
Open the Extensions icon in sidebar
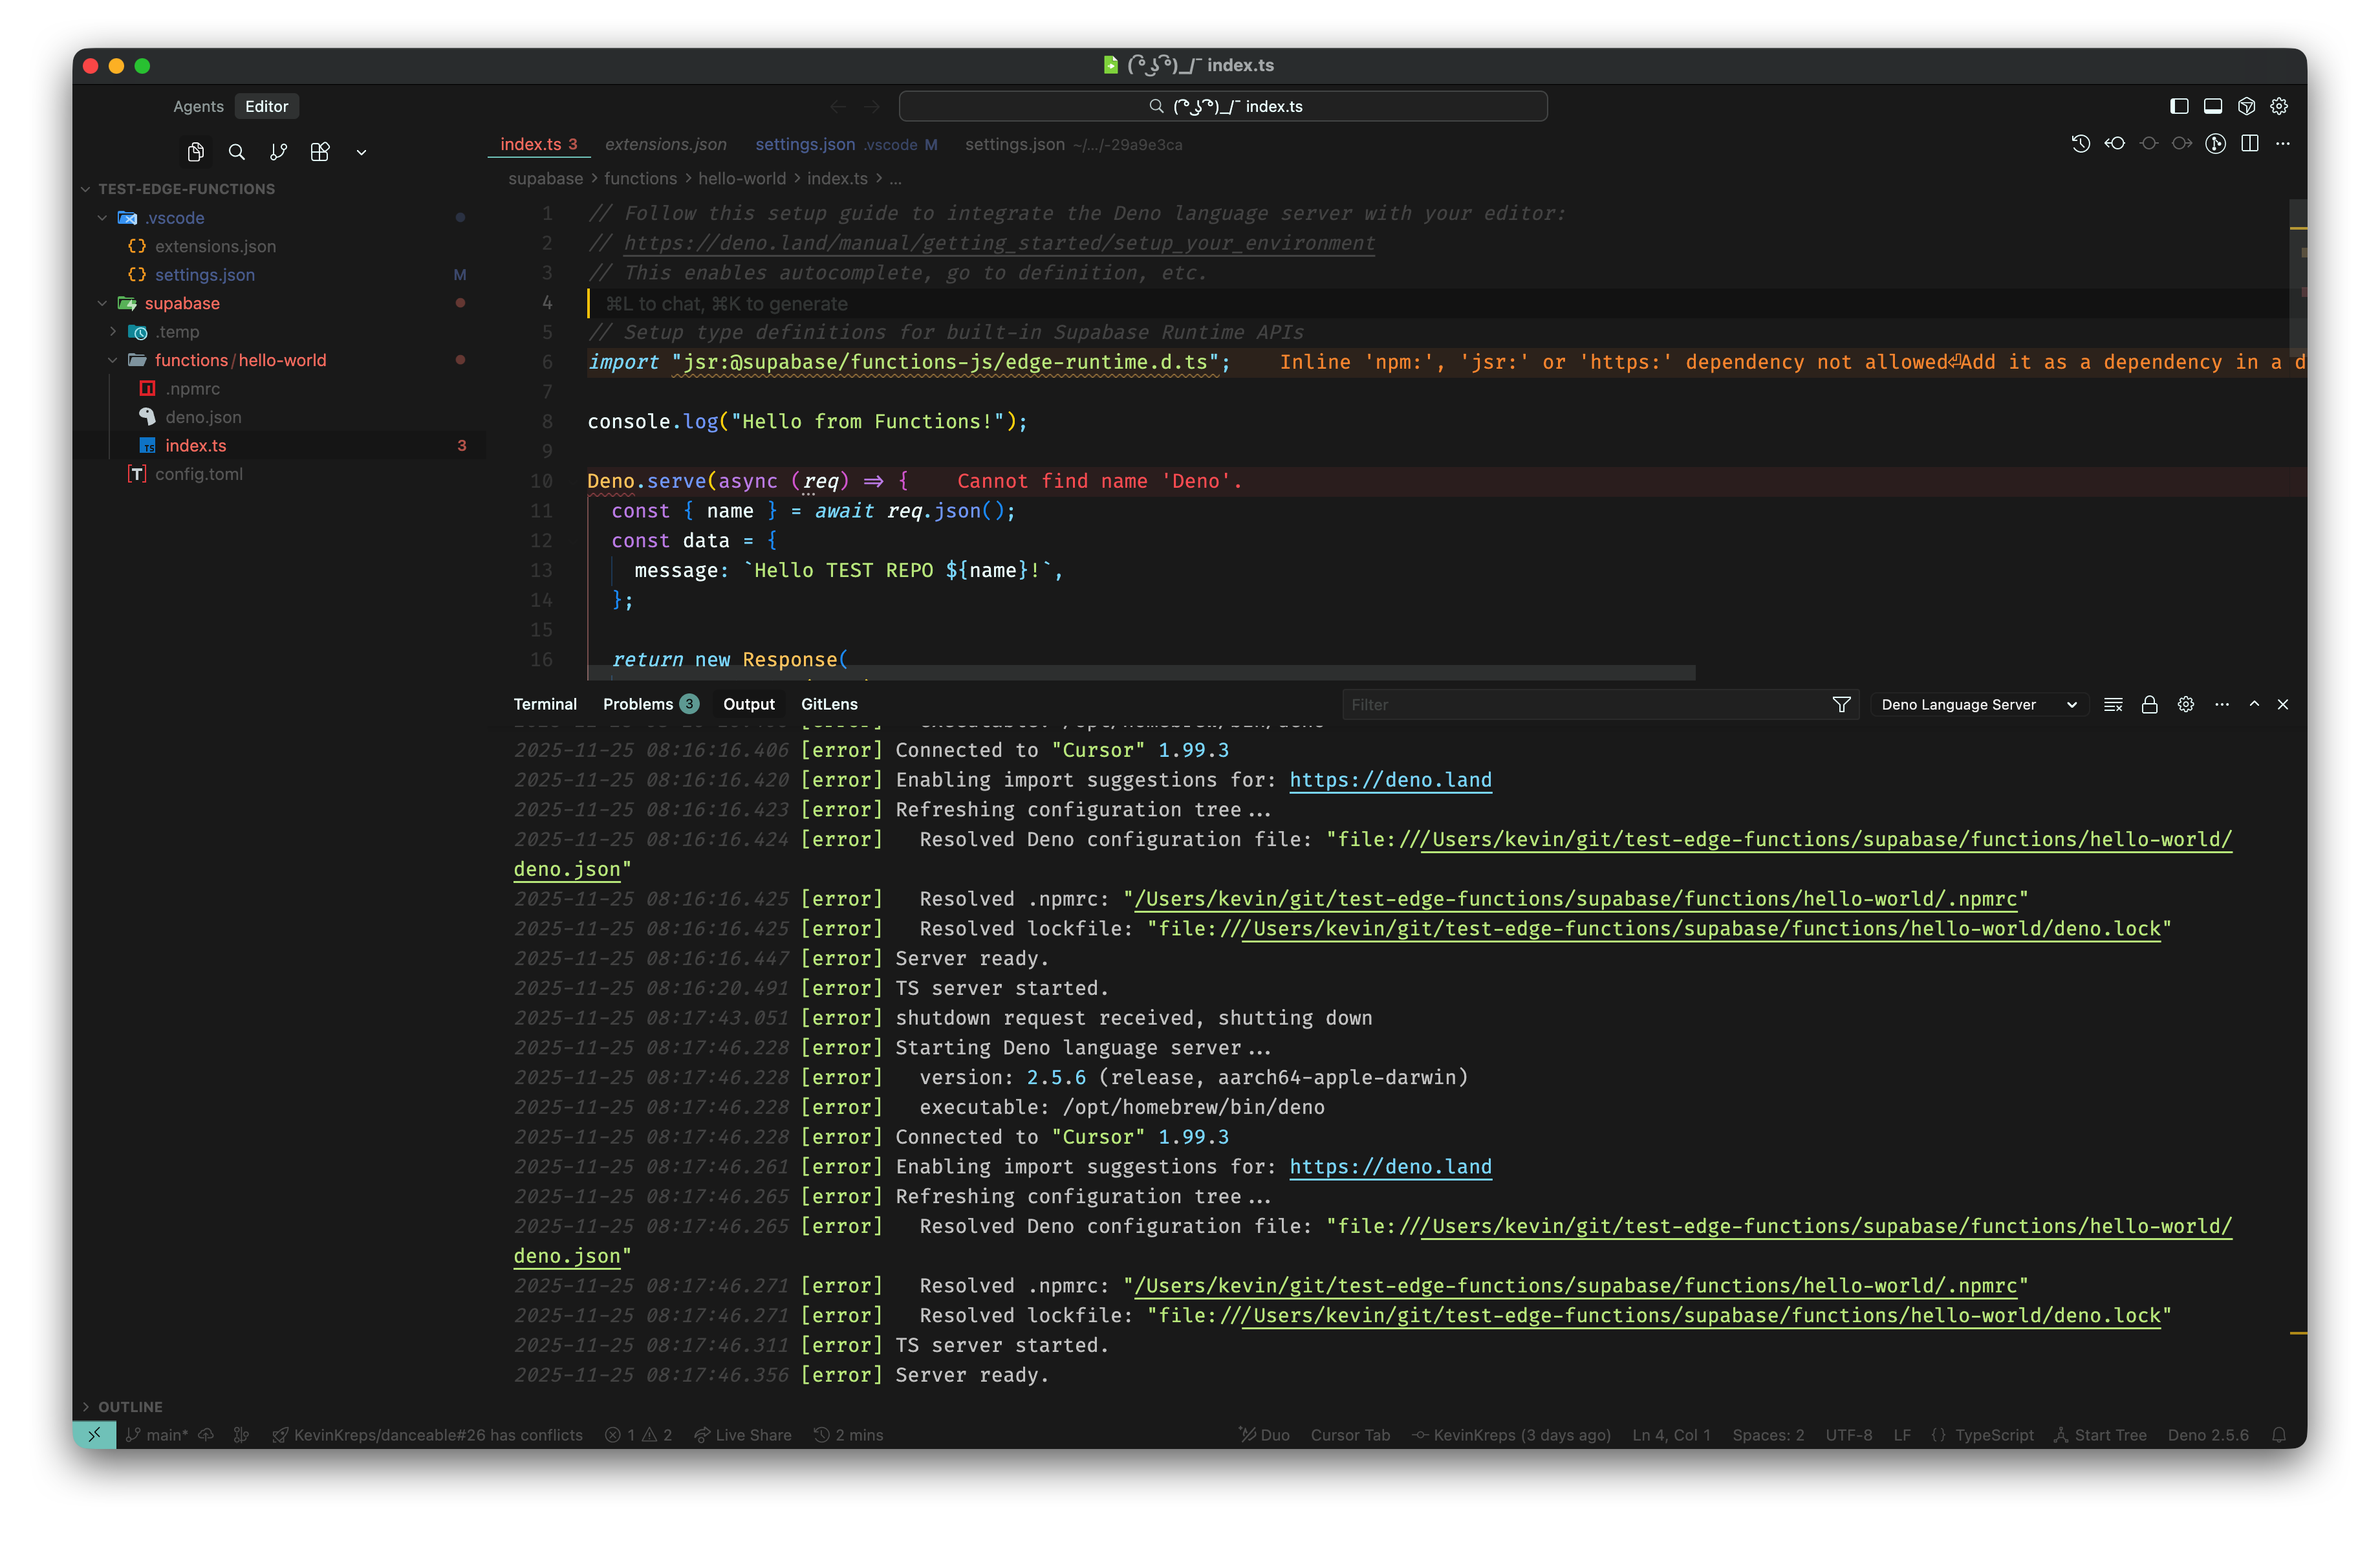tap(320, 152)
